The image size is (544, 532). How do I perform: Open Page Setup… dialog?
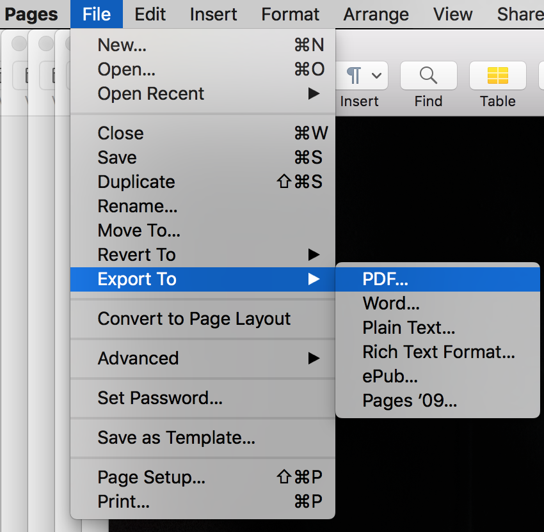click(x=151, y=478)
